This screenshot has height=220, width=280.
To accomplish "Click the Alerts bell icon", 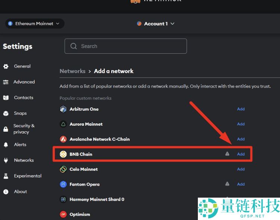I will (x=6, y=145).
